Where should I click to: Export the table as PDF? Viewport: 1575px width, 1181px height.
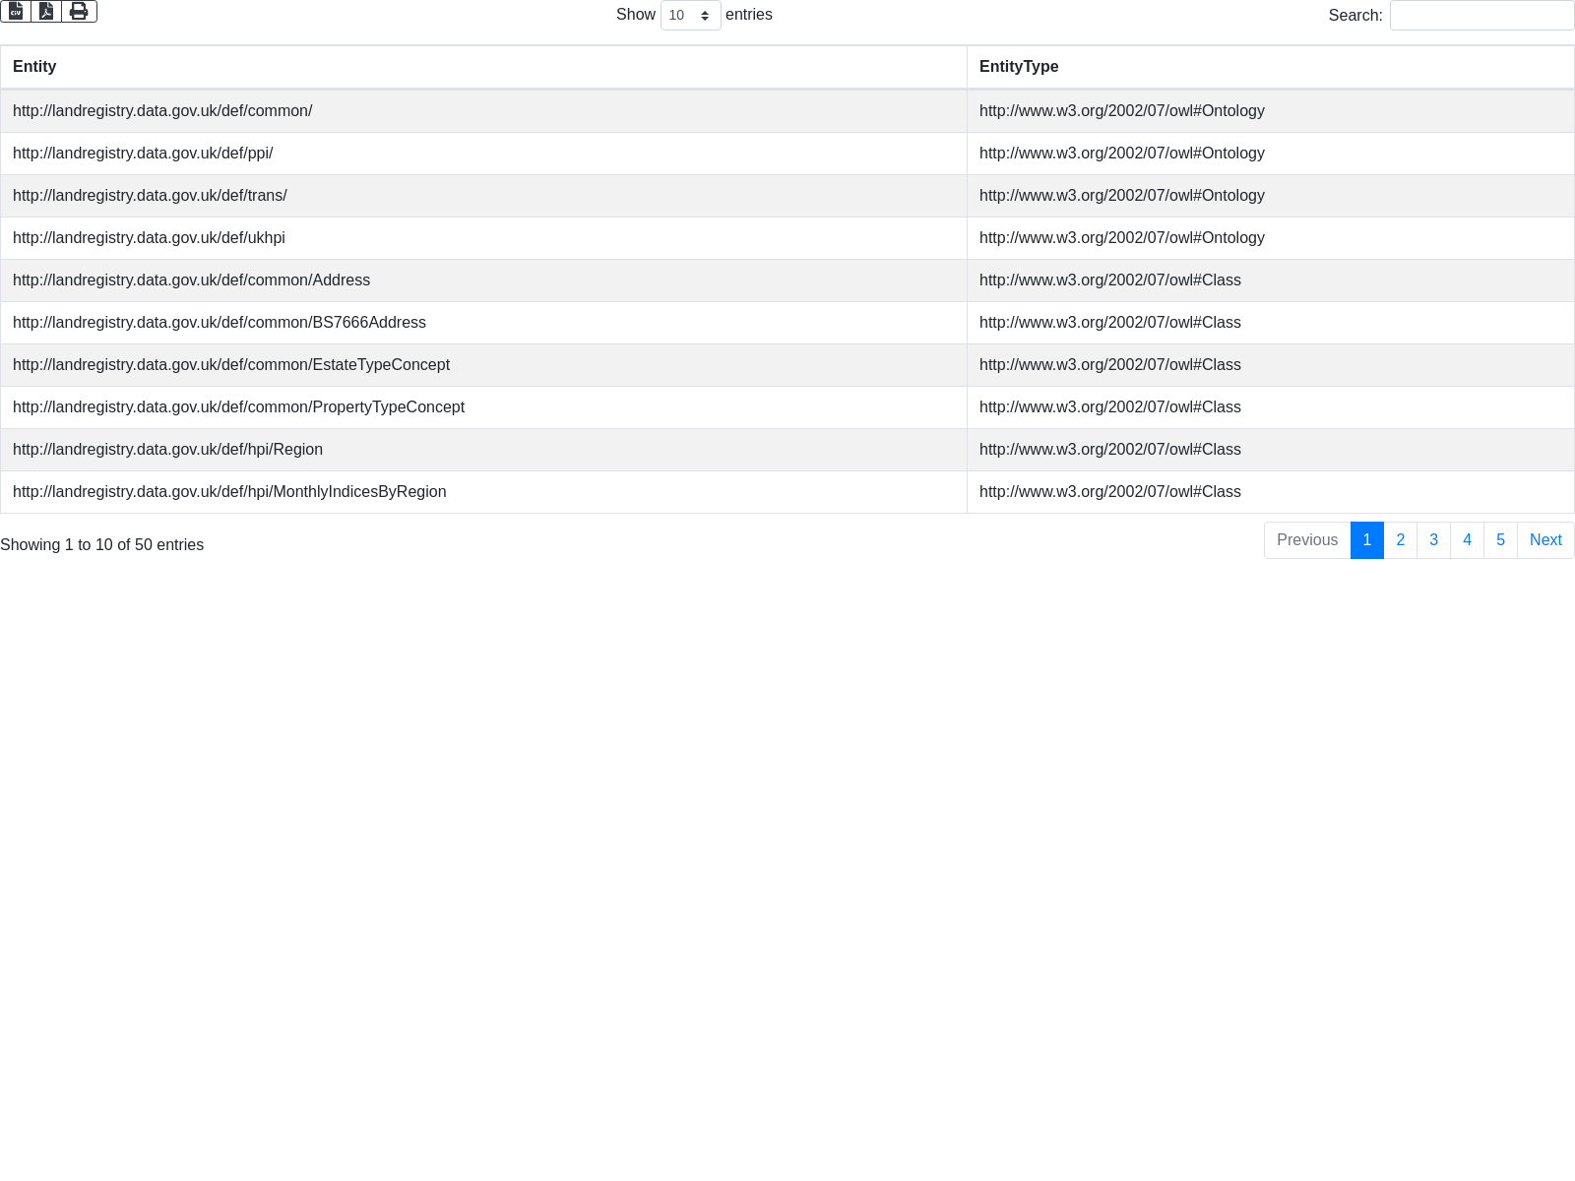pyautogui.click(x=46, y=11)
